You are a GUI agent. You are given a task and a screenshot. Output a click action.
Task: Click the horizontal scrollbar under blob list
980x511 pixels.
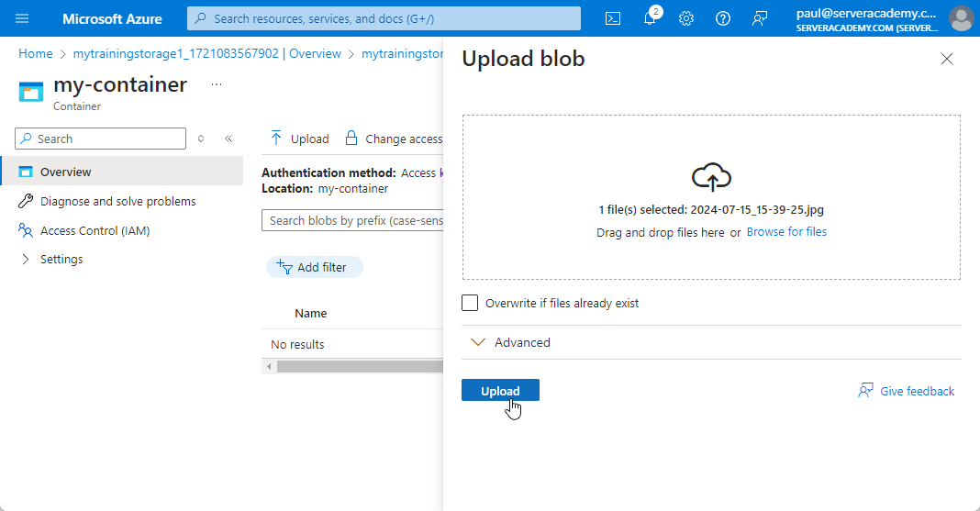[358, 366]
